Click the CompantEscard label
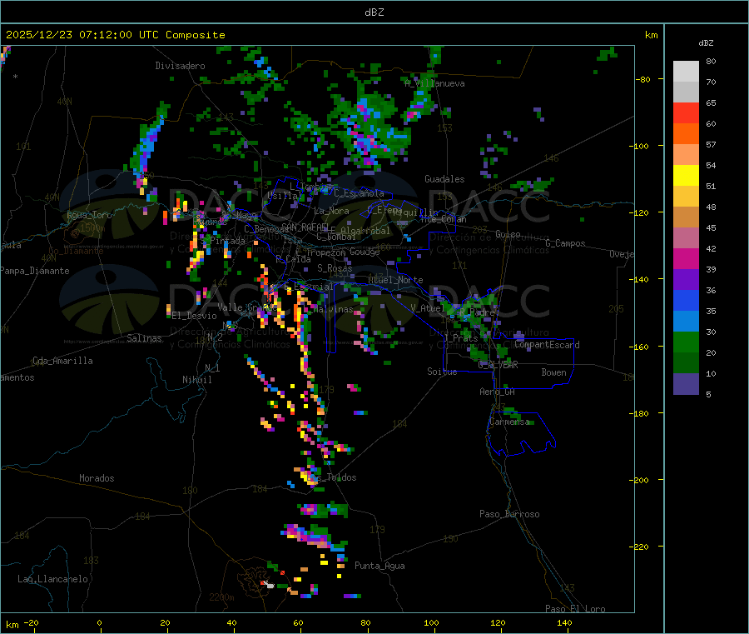The width and height of the screenshot is (749, 634). tap(547, 345)
